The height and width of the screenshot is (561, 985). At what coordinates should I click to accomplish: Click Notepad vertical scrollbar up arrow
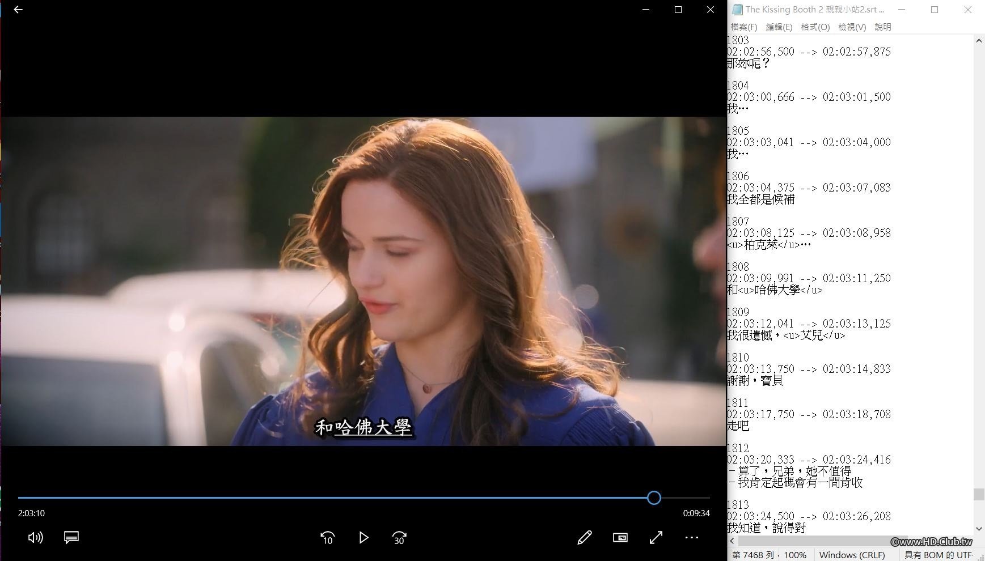979,41
